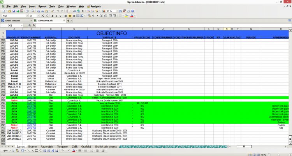The height and width of the screenshot is (156, 292).
Task: Click the Insert Chart icon
Action: (104, 11)
